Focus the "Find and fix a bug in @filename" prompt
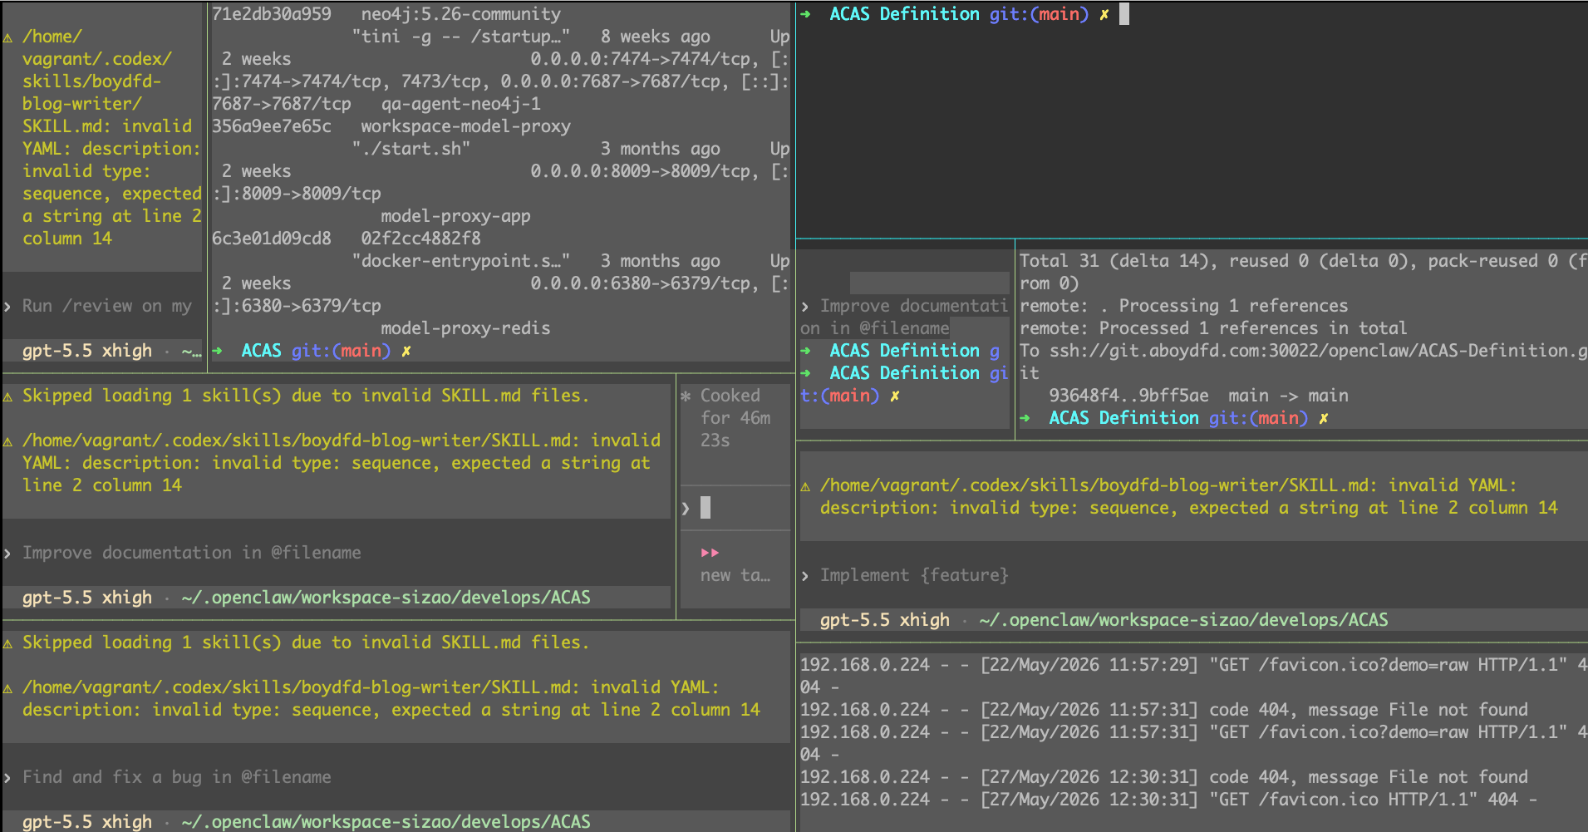 coord(396,777)
